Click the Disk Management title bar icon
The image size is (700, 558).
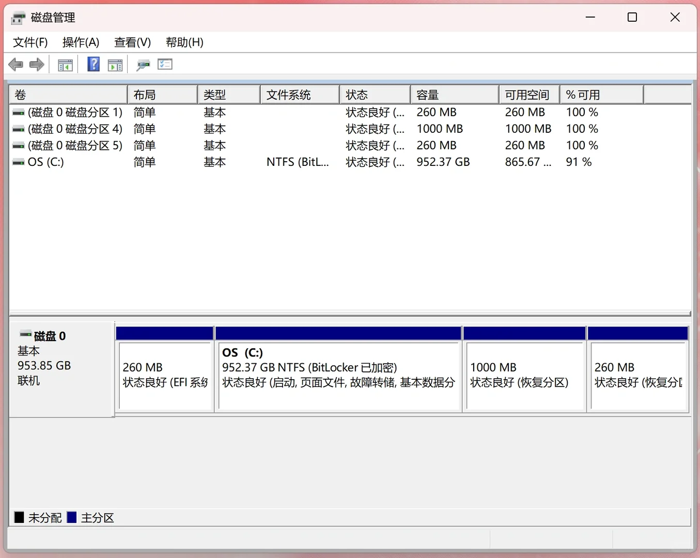(18, 18)
